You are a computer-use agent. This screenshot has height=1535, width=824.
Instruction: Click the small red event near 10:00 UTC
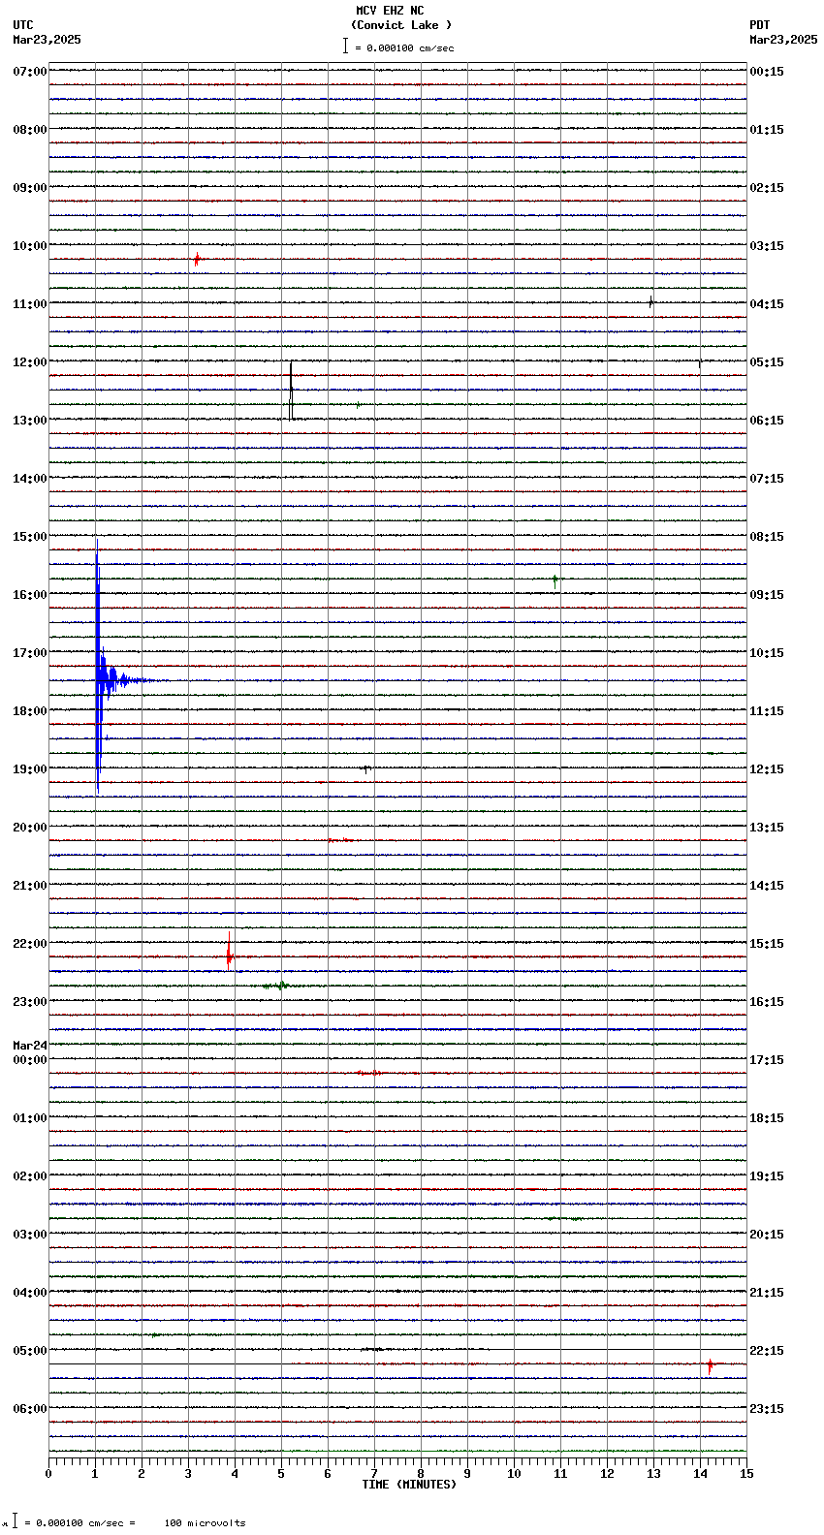coord(197,259)
